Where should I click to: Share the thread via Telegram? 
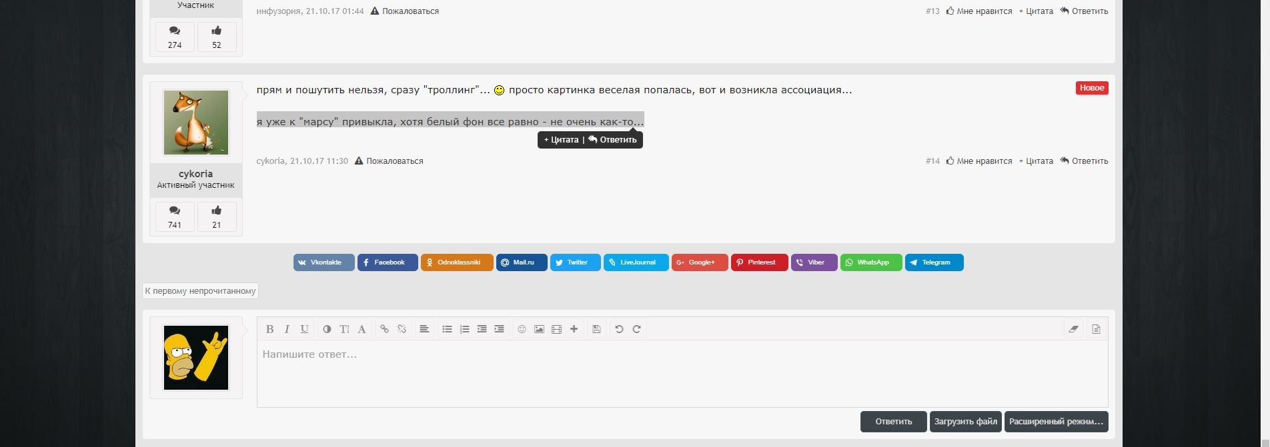tap(934, 262)
